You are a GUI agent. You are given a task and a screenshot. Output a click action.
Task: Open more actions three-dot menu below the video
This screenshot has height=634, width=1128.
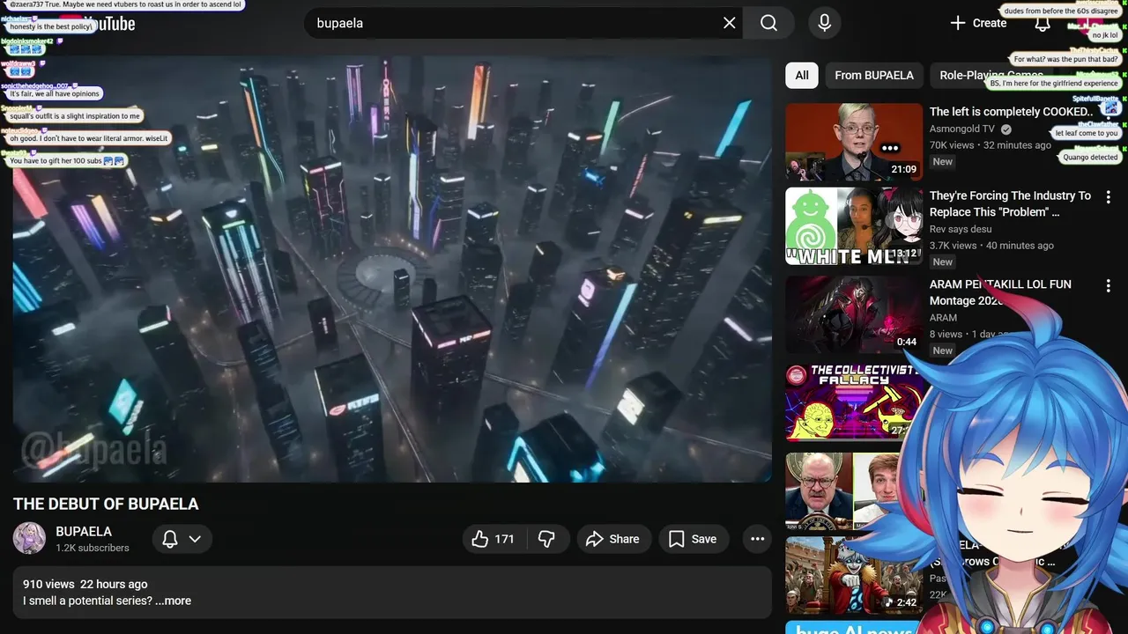point(757,539)
